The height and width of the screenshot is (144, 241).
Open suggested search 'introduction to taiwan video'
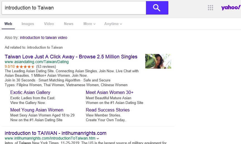click(43, 38)
